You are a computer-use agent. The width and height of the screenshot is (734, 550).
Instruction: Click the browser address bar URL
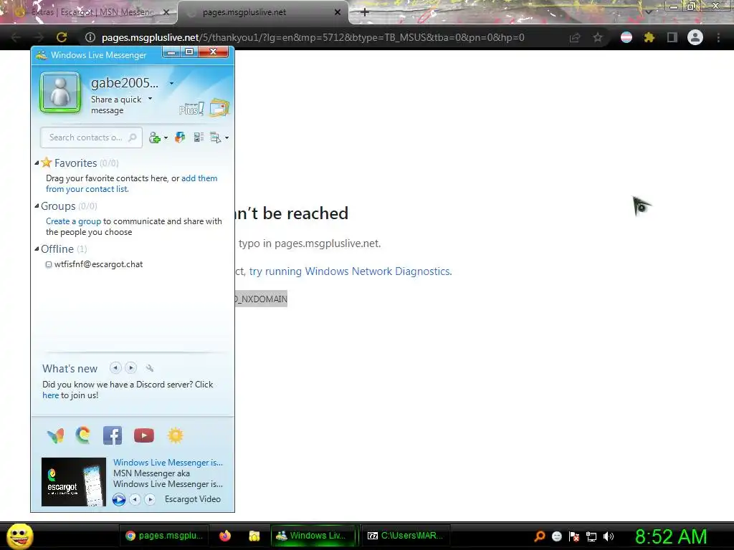(x=313, y=37)
